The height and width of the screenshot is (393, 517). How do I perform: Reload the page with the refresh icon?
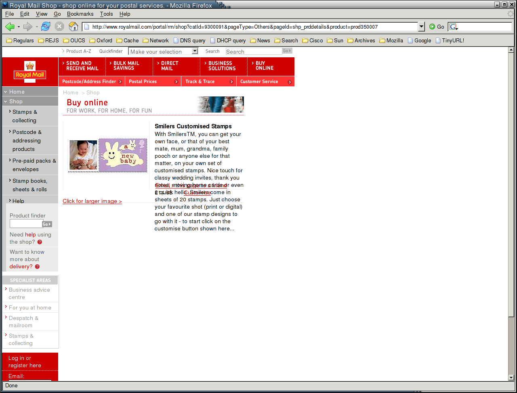pyautogui.click(x=46, y=27)
